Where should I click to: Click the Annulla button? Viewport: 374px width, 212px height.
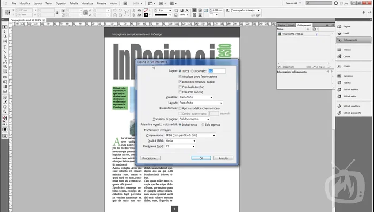[x=223, y=158]
